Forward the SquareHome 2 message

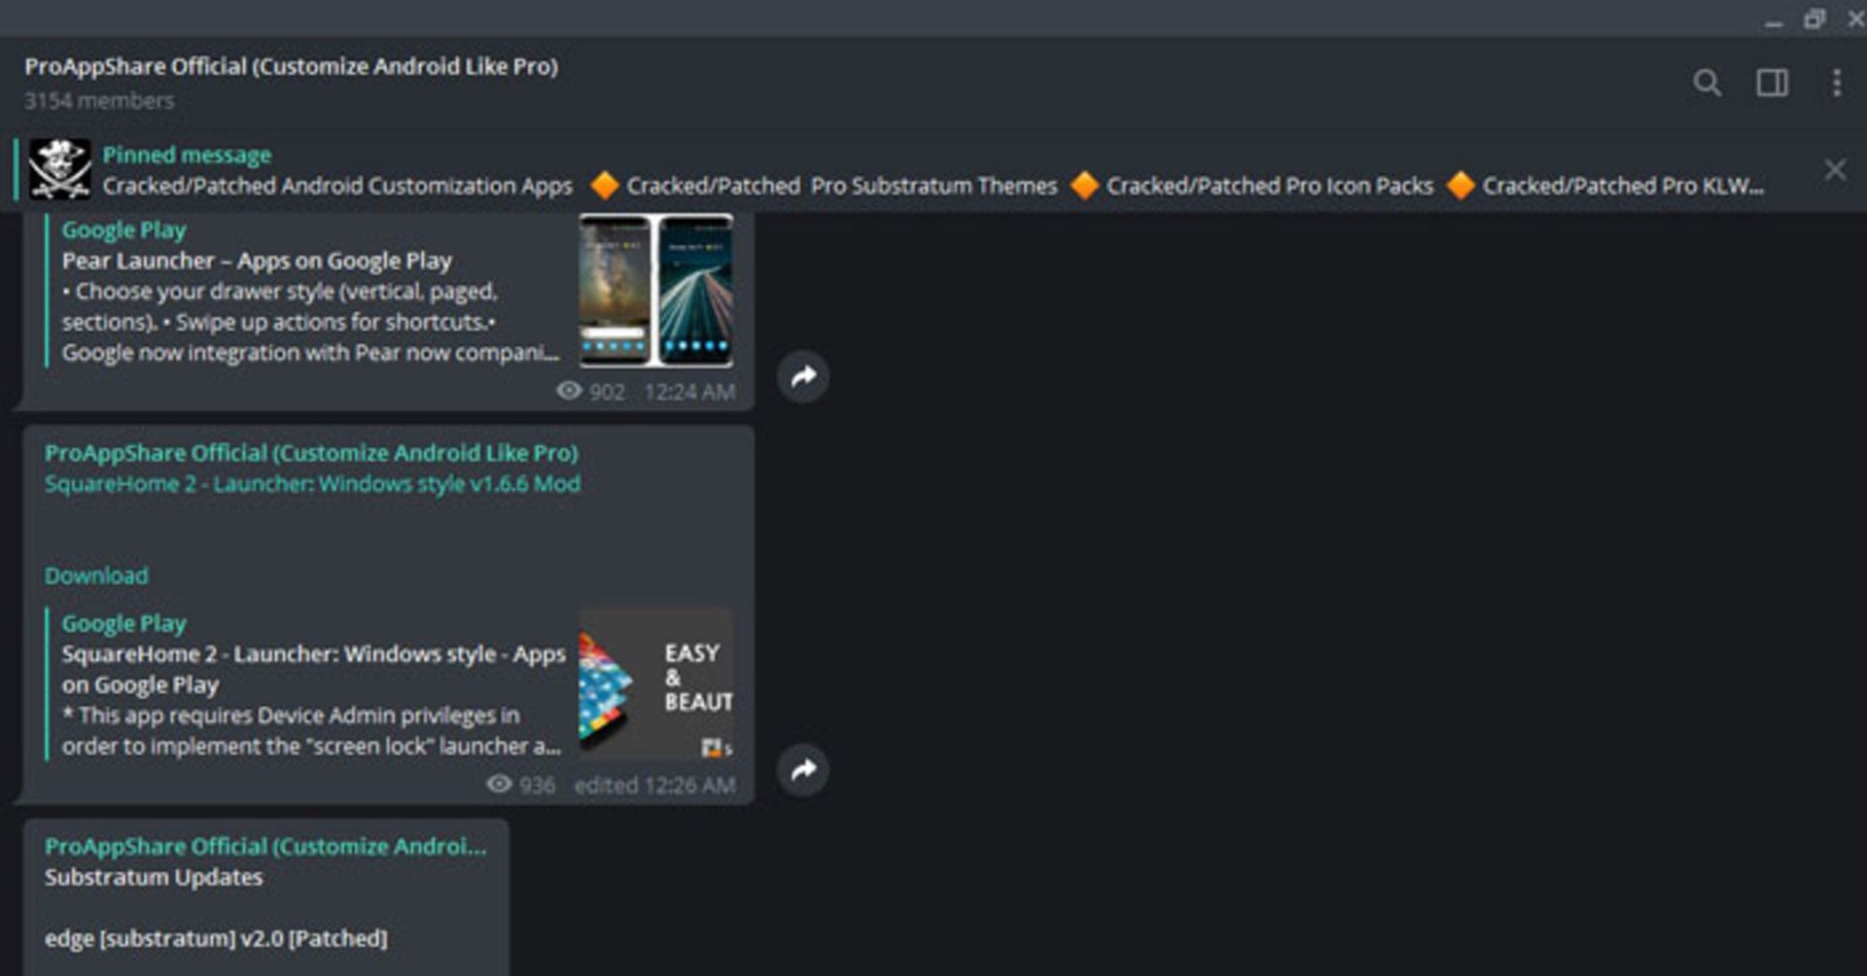pos(803,770)
